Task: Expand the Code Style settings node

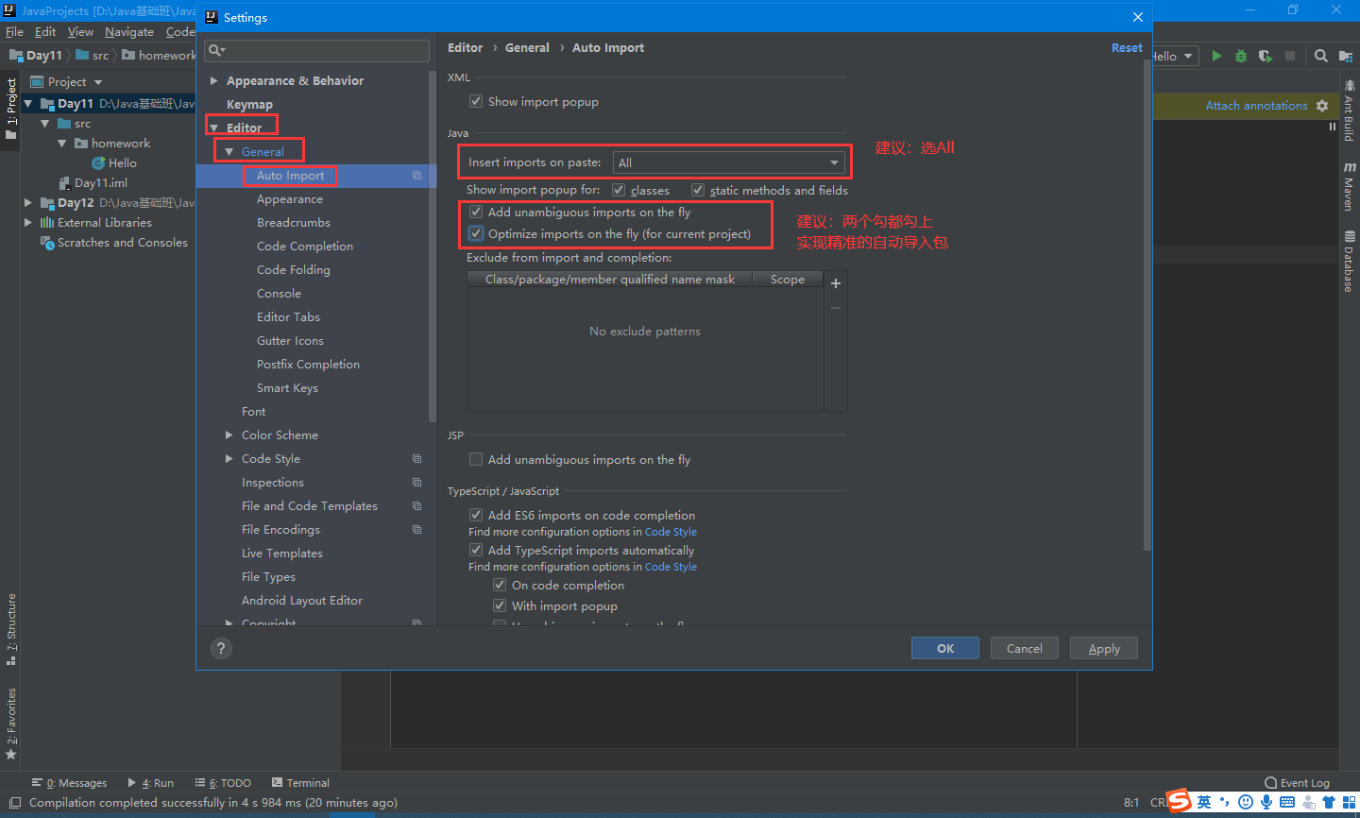Action: tap(229, 459)
